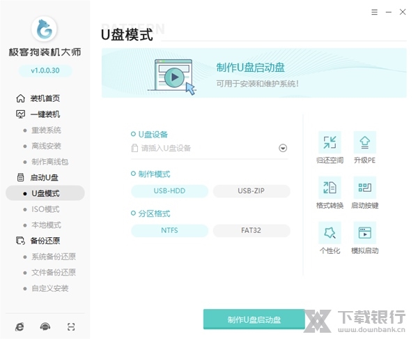Open the 备份还原 section
The image size is (418, 339).
point(45,241)
